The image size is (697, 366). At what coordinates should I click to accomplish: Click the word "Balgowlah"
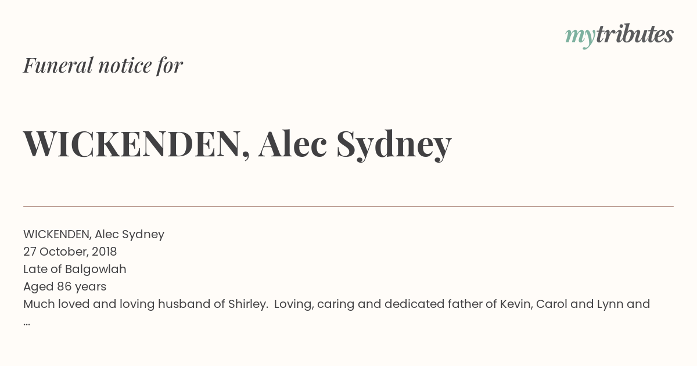click(96, 269)
